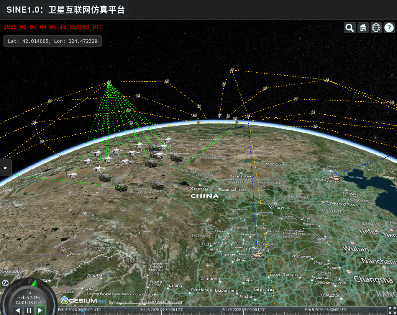Open the Data attribution link
The image size is (397, 315).
[x=169, y=302]
